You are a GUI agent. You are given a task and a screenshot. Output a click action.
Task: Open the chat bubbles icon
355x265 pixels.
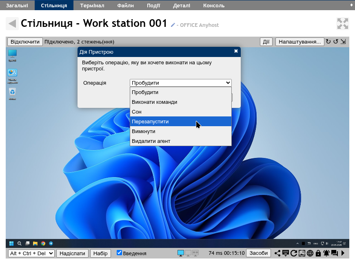335,253
